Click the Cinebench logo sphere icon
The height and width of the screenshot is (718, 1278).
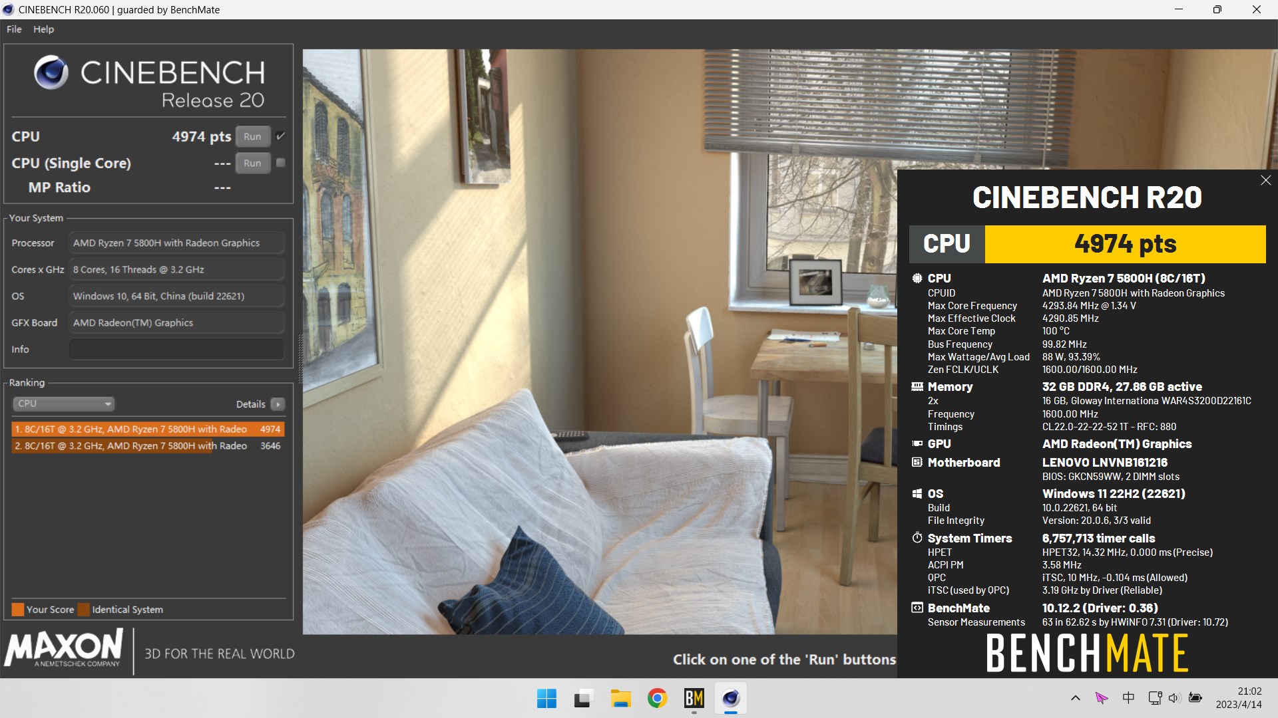[x=51, y=72]
